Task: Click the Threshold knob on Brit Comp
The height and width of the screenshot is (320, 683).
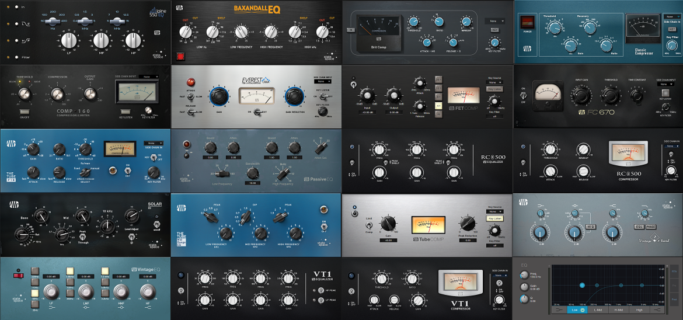Action: pos(413,22)
